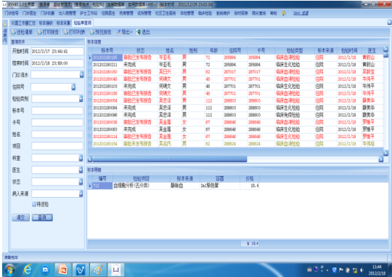Open the Skin_皮肤 menu
This screenshot has height=277, width=392.
coord(301,13)
